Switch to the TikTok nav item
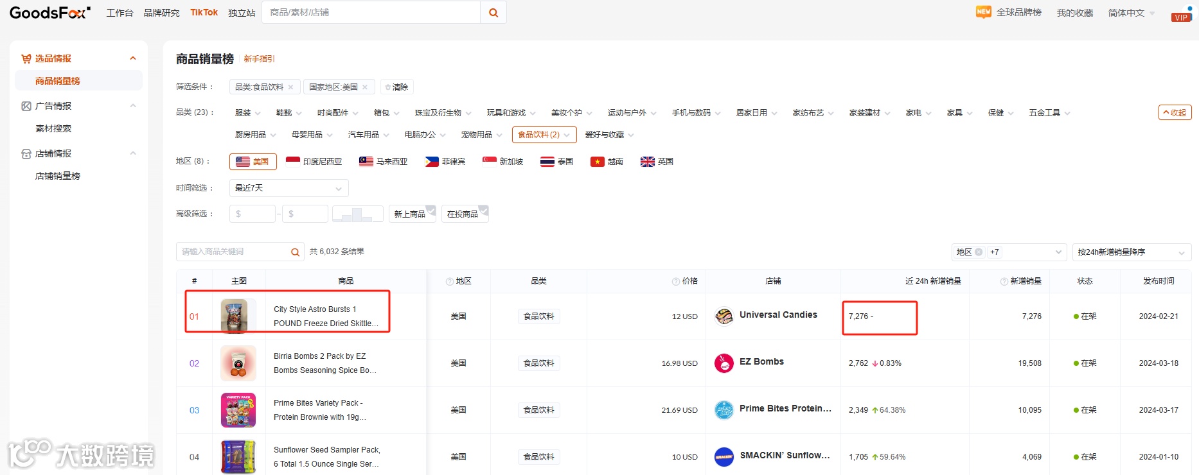 tap(204, 13)
